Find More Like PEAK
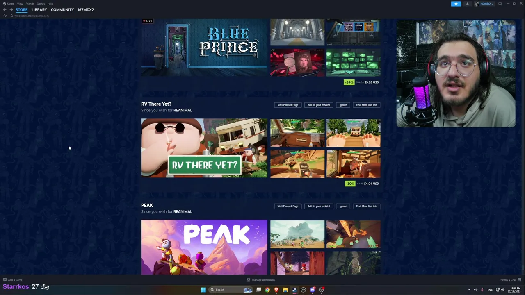This screenshot has width=525, height=295. tap(366, 206)
